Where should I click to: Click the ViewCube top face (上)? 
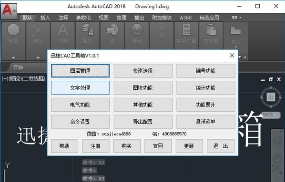[x=271, y=97]
